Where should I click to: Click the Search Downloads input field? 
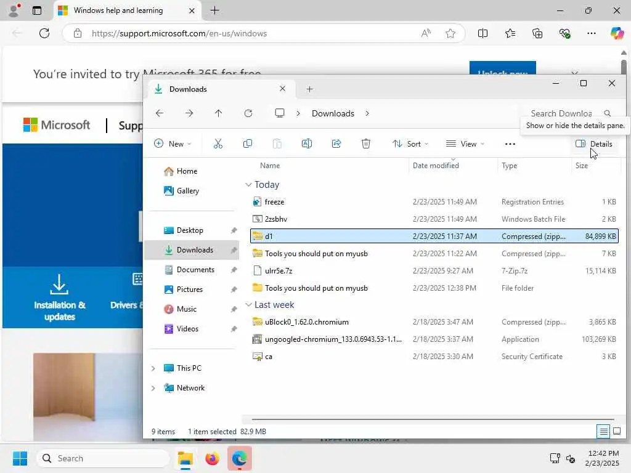561,113
